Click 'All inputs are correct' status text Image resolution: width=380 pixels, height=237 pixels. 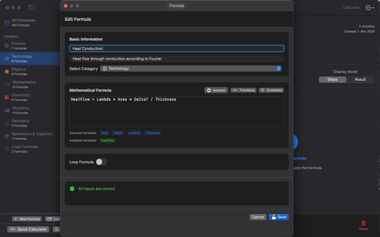click(x=96, y=189)
